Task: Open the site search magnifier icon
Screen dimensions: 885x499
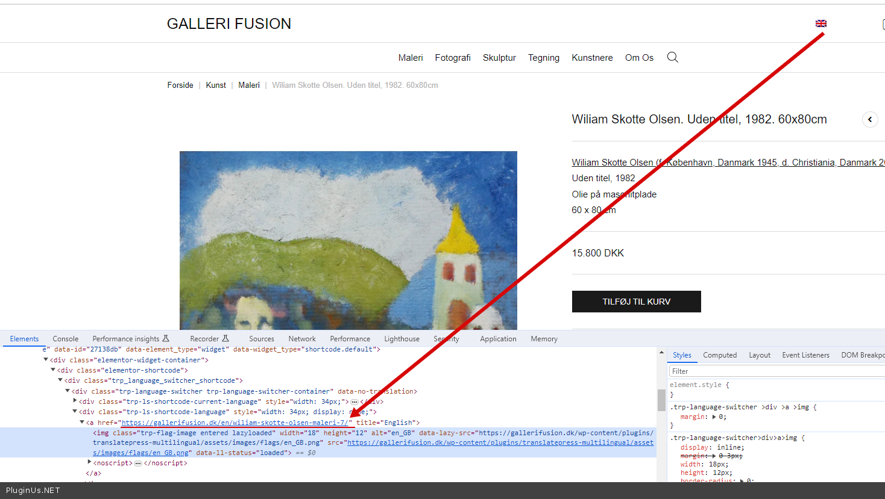Action: pyautogui.click(x=672, y=57)
